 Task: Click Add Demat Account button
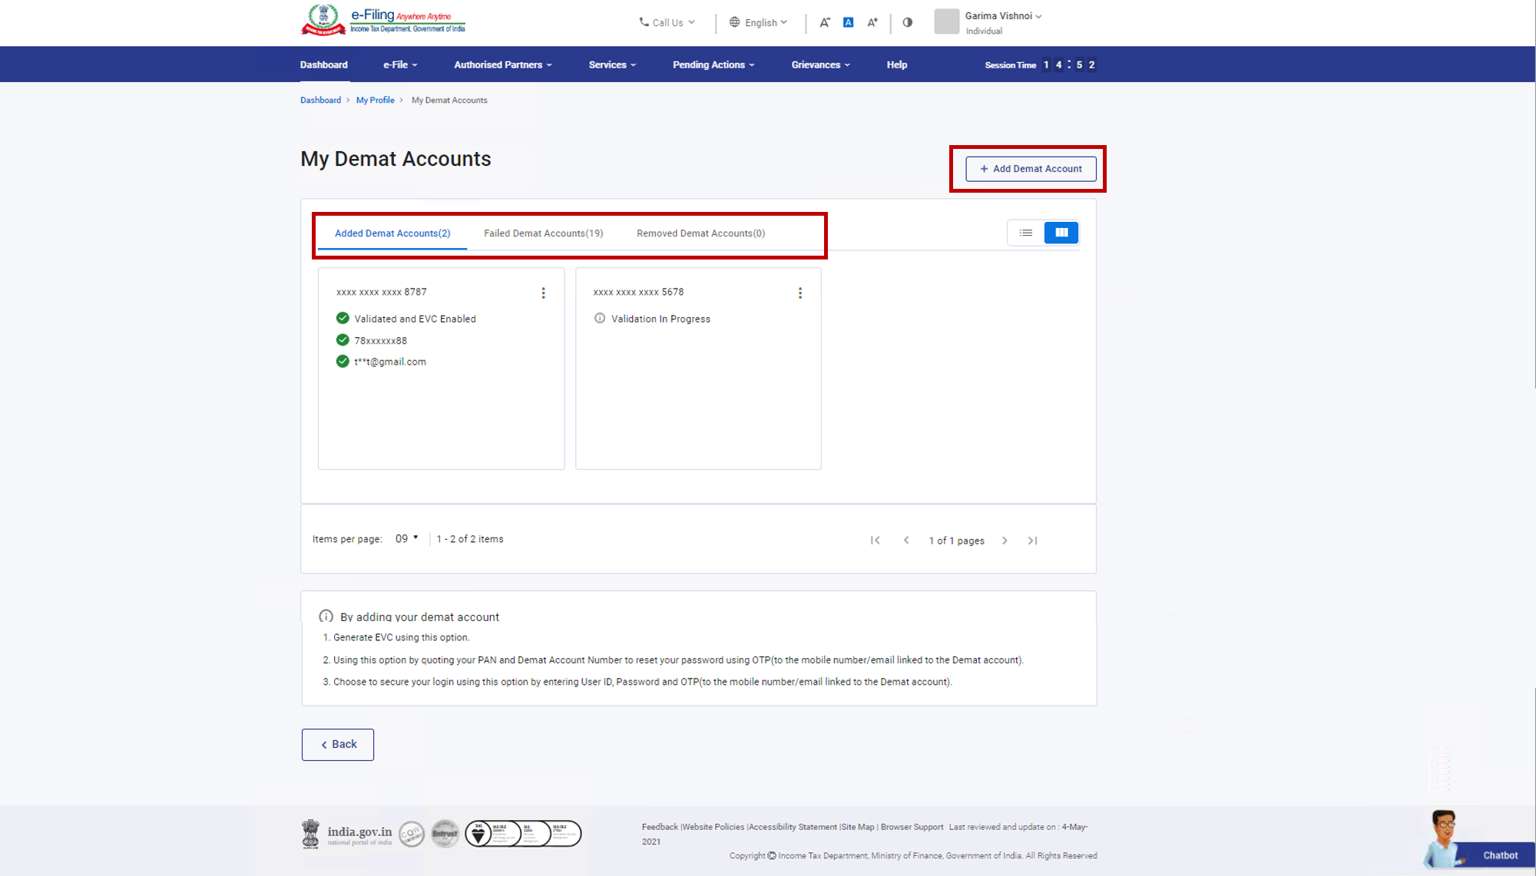(x=1030, y=169)
